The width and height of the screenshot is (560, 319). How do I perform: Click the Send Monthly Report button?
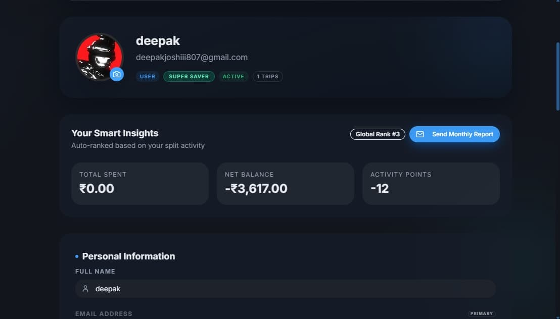[x=454, y=134]
